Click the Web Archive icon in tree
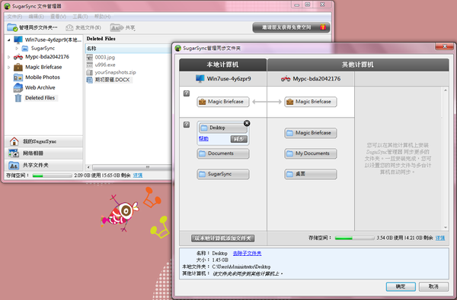 tap(18, 87)
